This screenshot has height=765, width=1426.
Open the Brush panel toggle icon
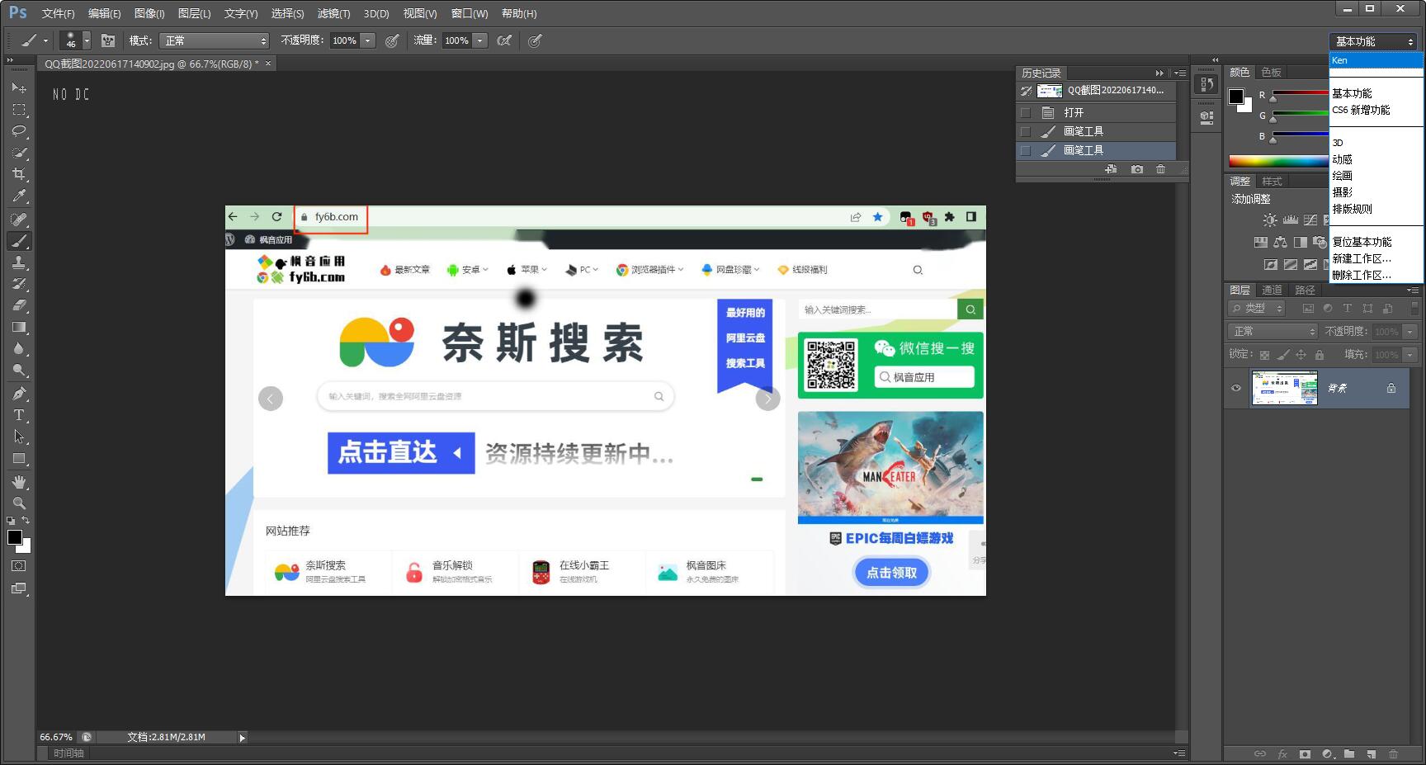click(x=108, y=40)
